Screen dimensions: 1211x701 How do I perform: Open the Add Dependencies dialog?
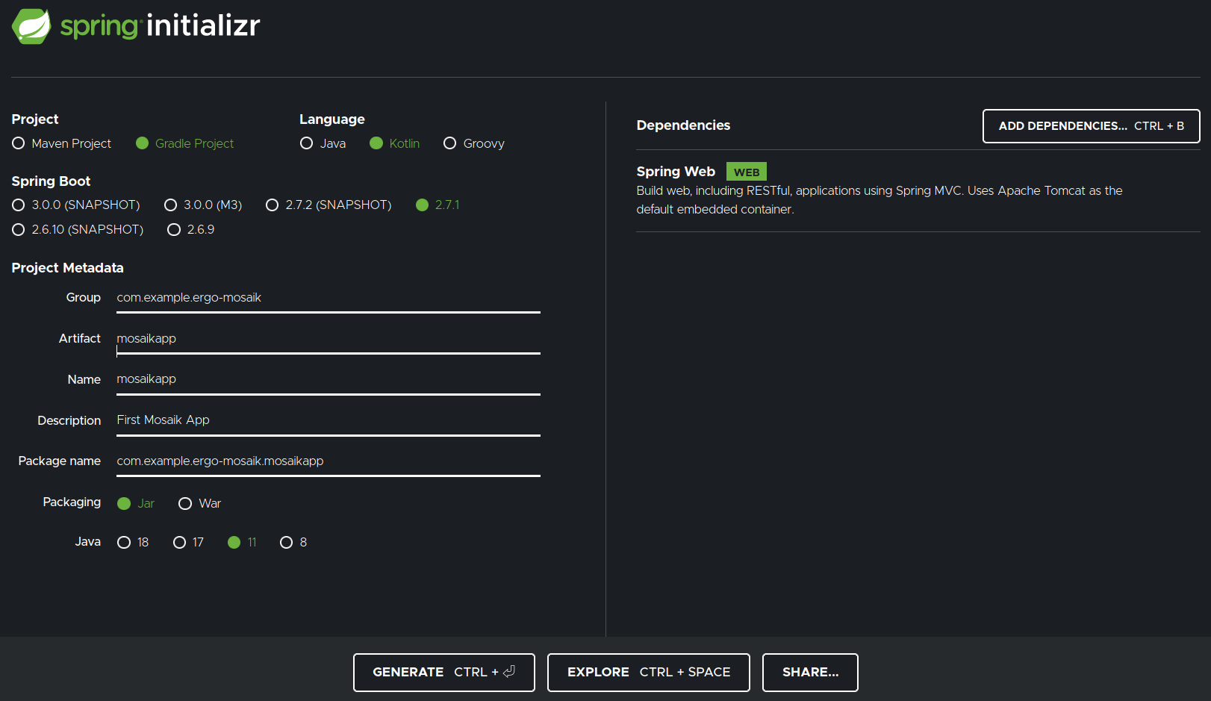1091,126
